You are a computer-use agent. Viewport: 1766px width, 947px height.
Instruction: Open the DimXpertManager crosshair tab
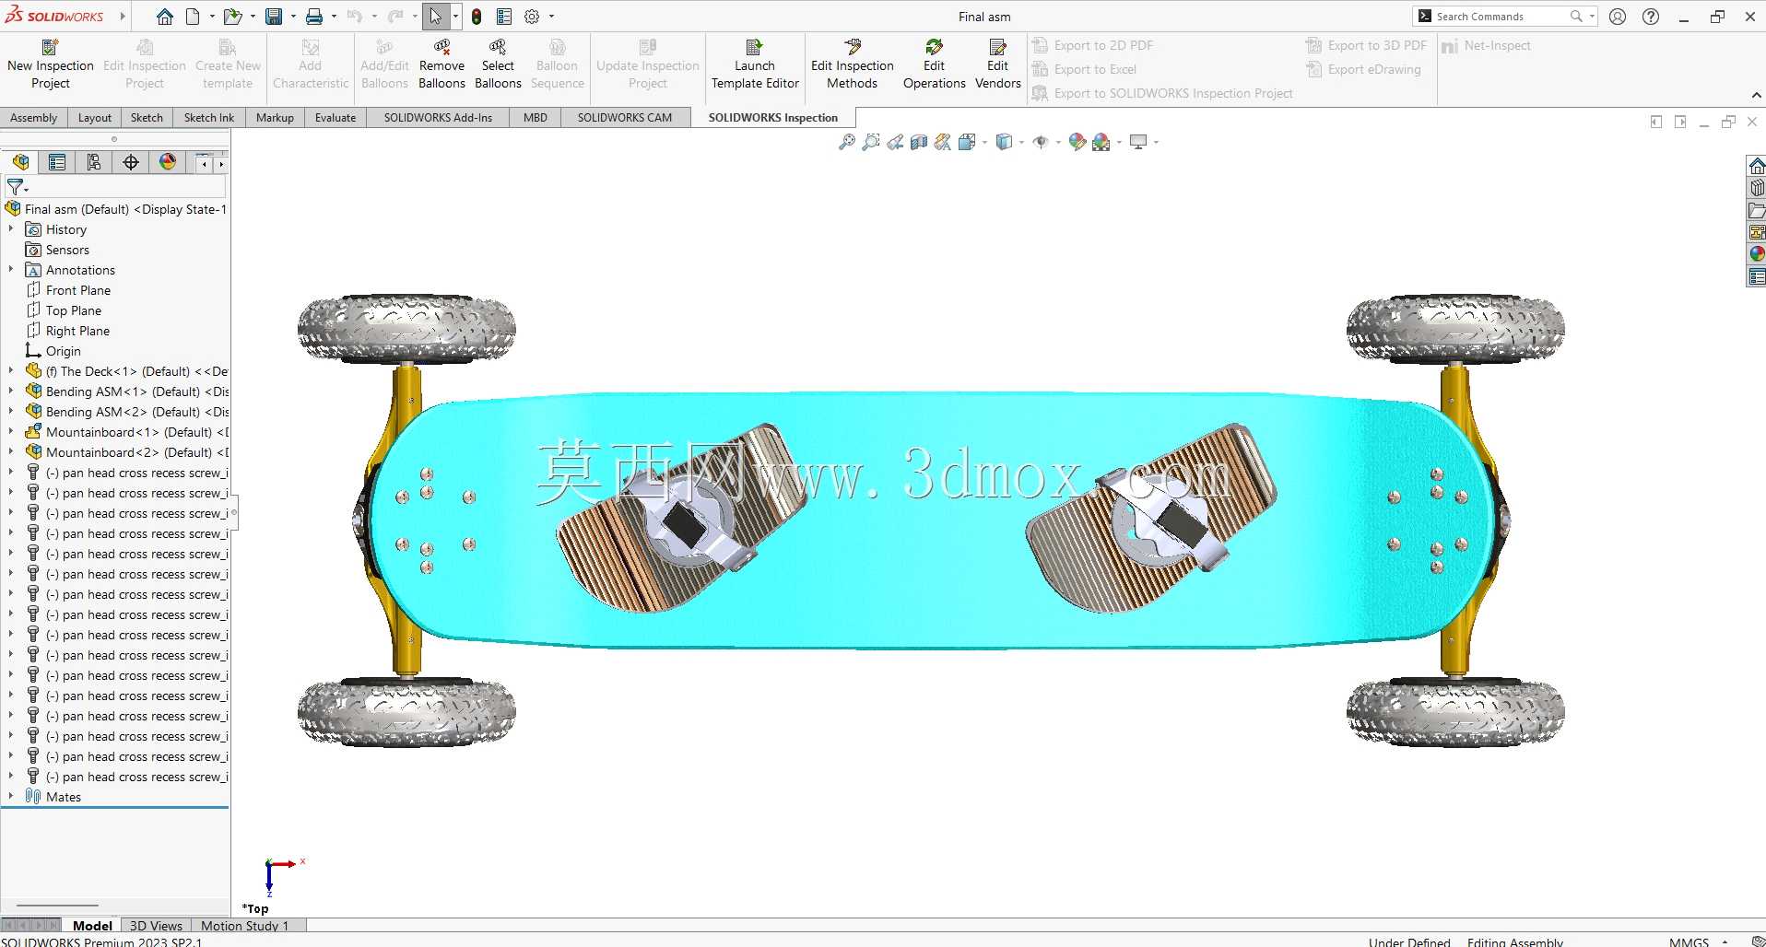[x=131, y=162]
